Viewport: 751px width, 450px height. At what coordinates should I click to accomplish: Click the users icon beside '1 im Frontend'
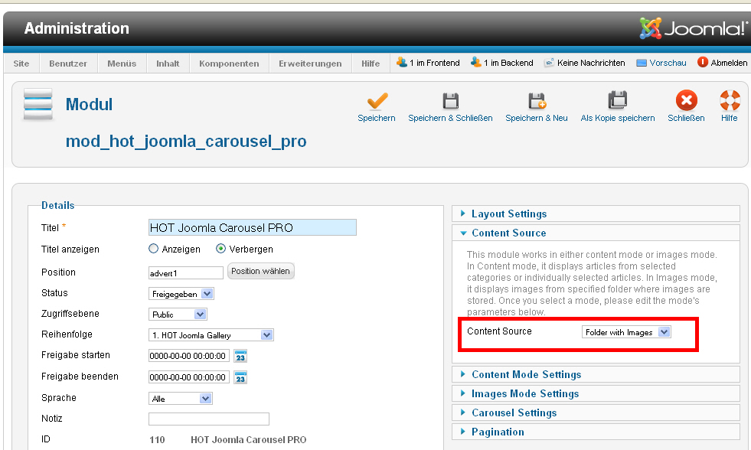point(401,62)
